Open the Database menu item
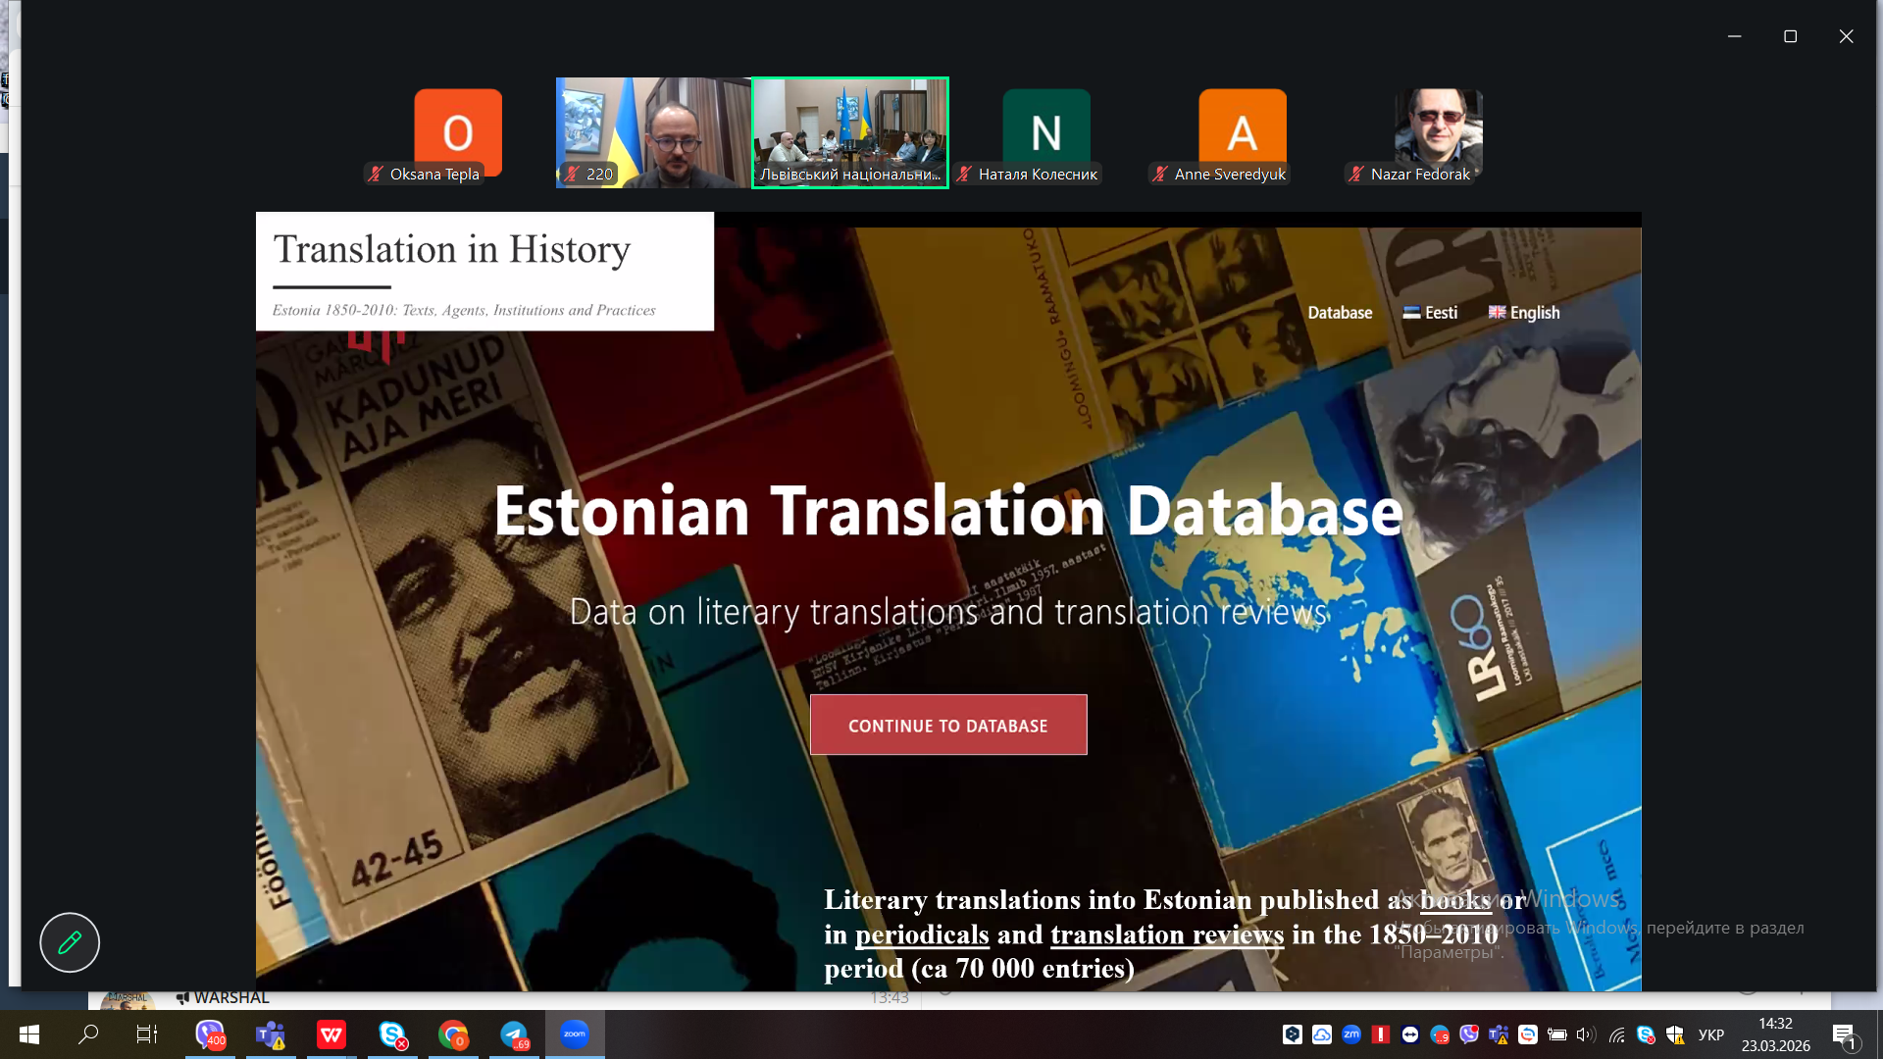This screenshot has width=1883, height=1059. [1340, 313]
